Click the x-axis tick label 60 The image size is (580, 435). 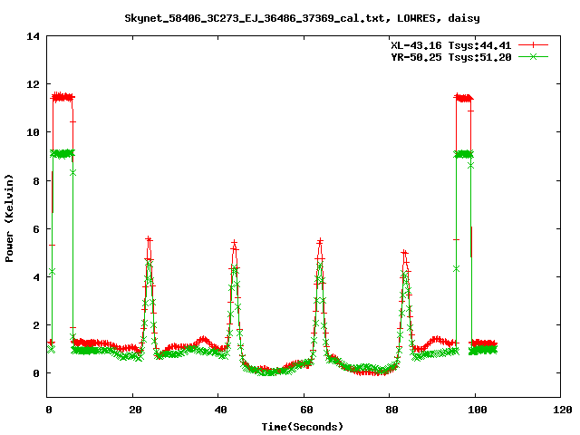tap(306, 410)
